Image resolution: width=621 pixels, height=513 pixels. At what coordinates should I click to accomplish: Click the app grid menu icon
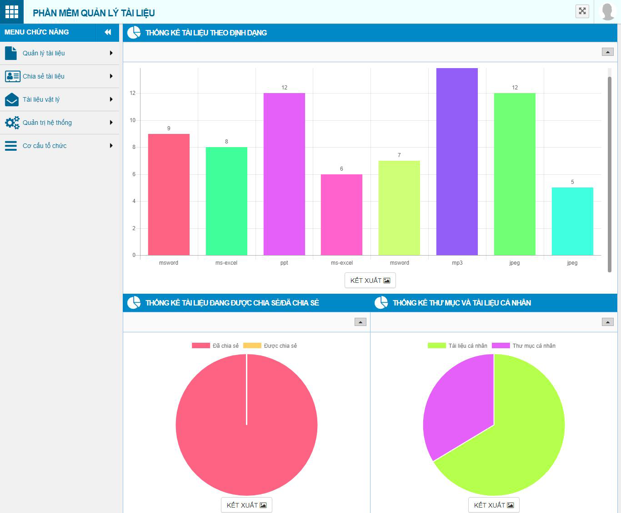[12, 12]
